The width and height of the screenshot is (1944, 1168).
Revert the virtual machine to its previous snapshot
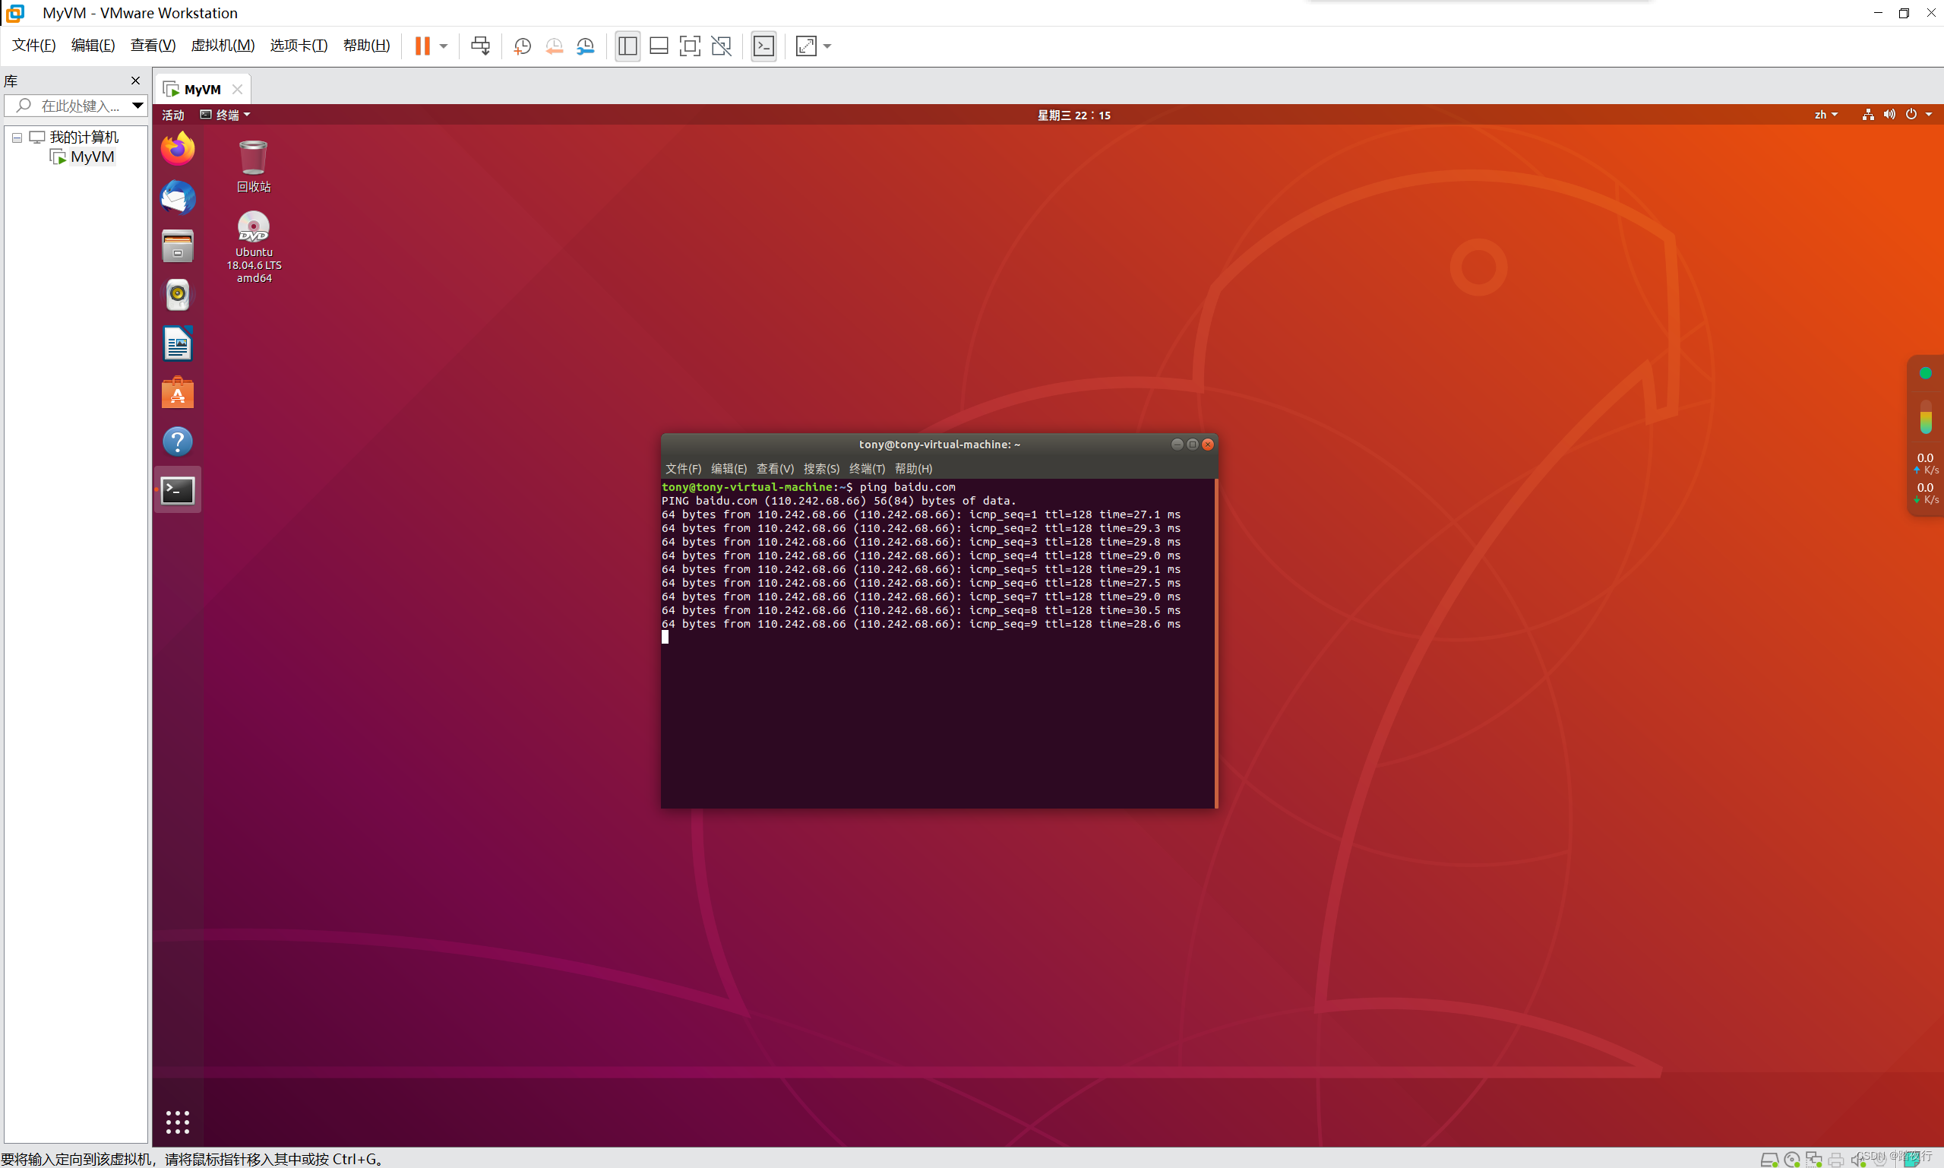554,46
